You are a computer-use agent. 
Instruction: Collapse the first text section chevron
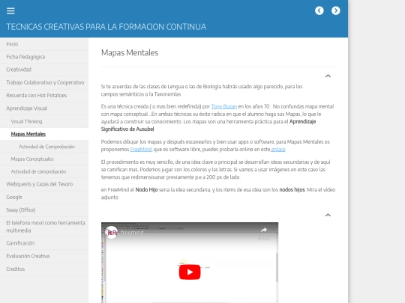328,76
